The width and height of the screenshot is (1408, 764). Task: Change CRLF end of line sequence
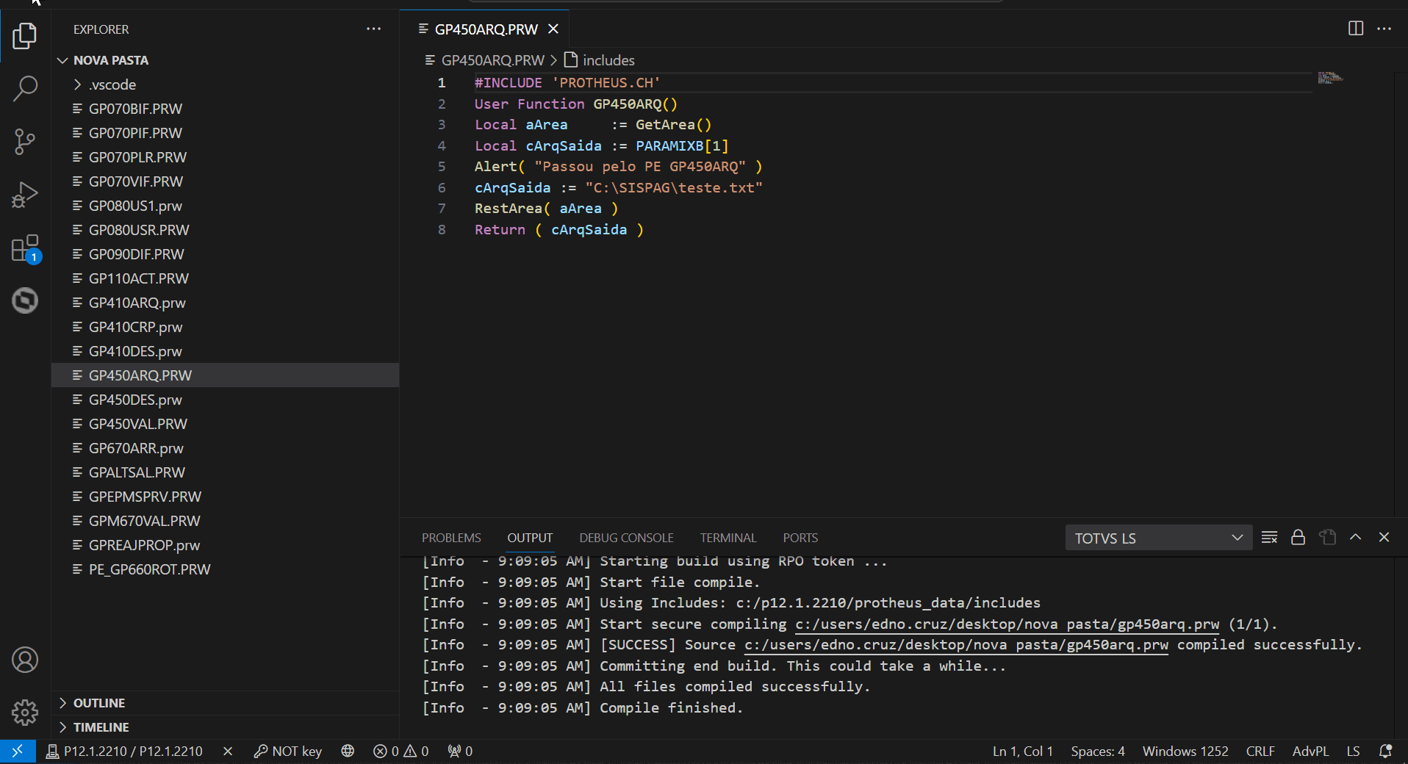1260,751
